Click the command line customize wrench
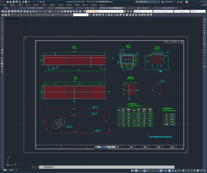 tap(37, 167)
